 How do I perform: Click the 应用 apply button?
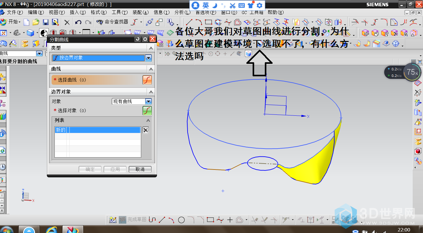[x=115, y=169]
